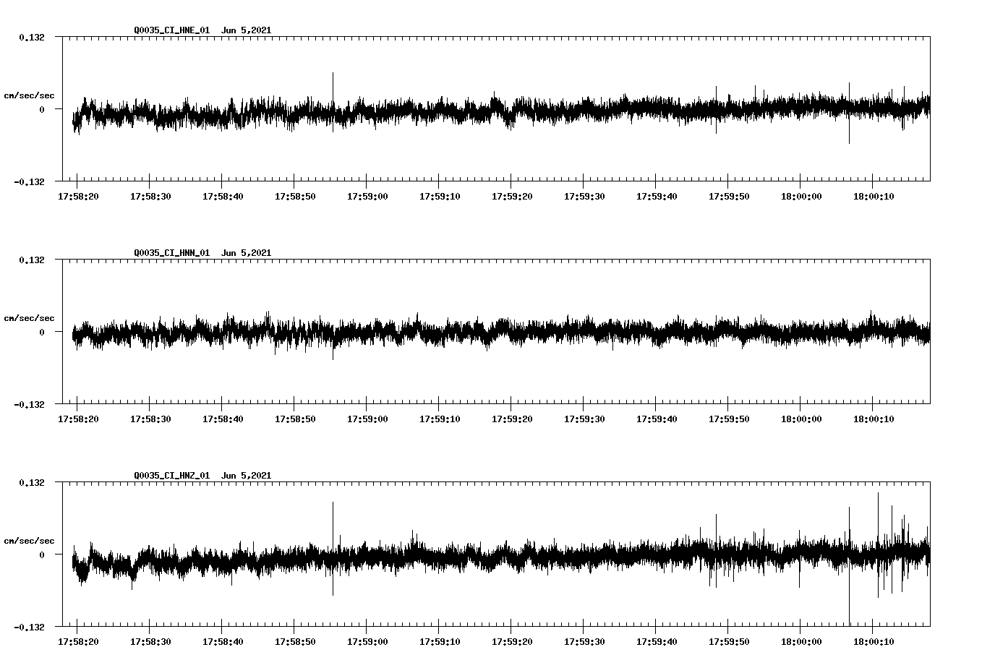Viewport: 982px width, 668px height.
Task: Click 17:58:30 time label under HNN plot
Action: tap(150, 419)
